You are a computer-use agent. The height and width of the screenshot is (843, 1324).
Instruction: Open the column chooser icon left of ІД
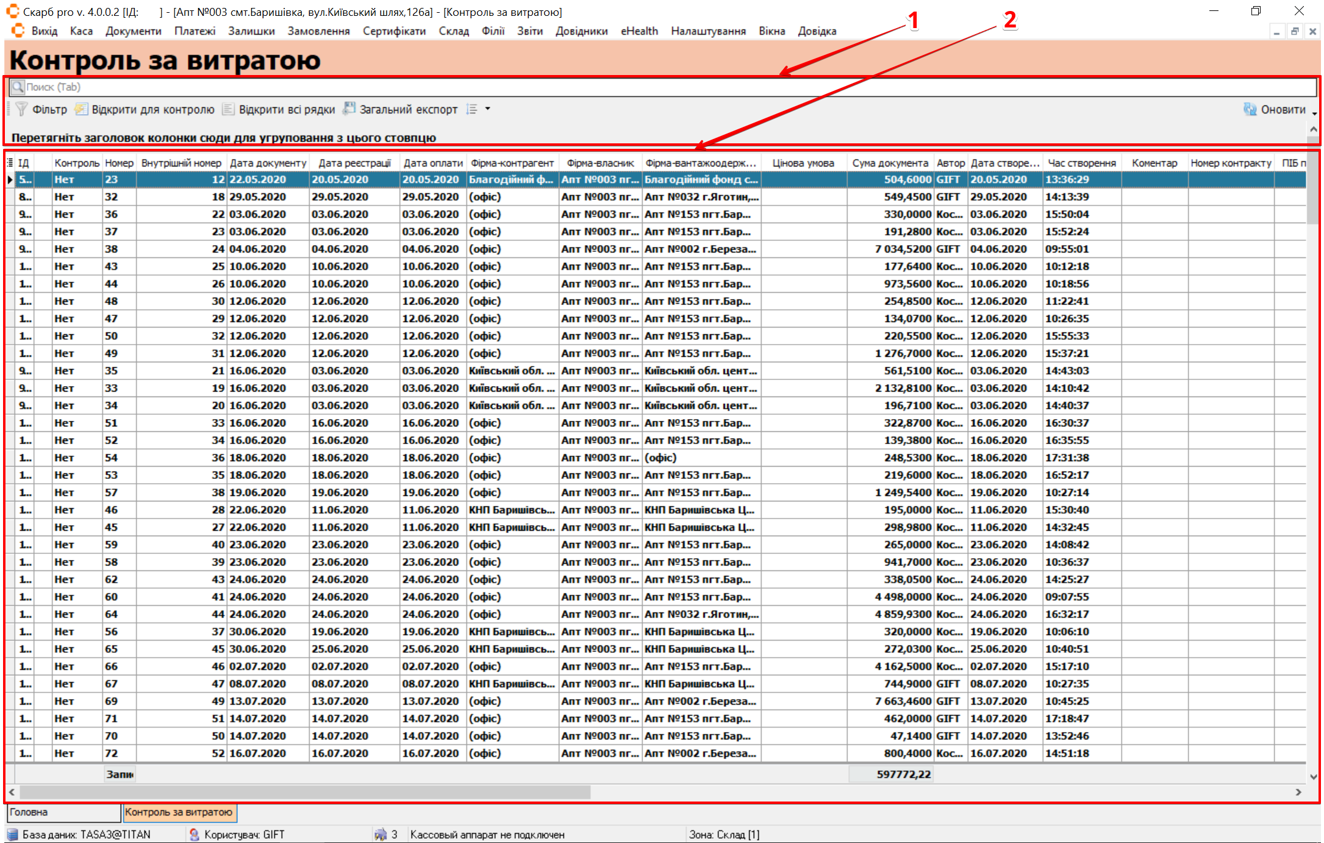point(10,163)
